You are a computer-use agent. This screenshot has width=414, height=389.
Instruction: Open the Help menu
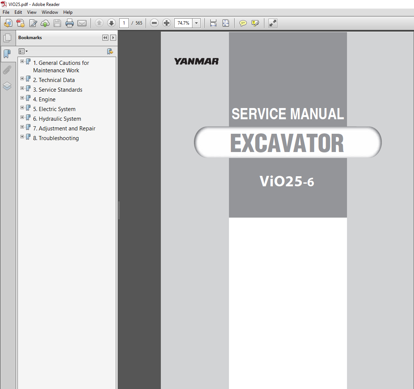point(68,12)
